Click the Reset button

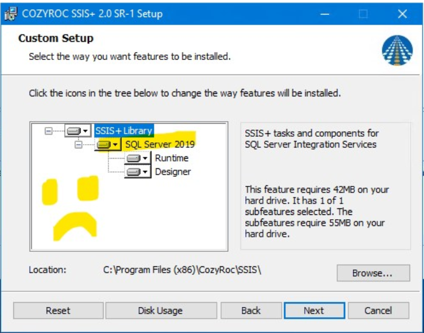click(x=58, y=311)
